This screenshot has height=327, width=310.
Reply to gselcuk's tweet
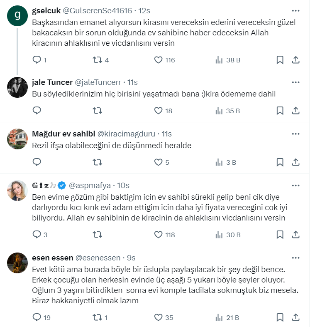(37, 60)
